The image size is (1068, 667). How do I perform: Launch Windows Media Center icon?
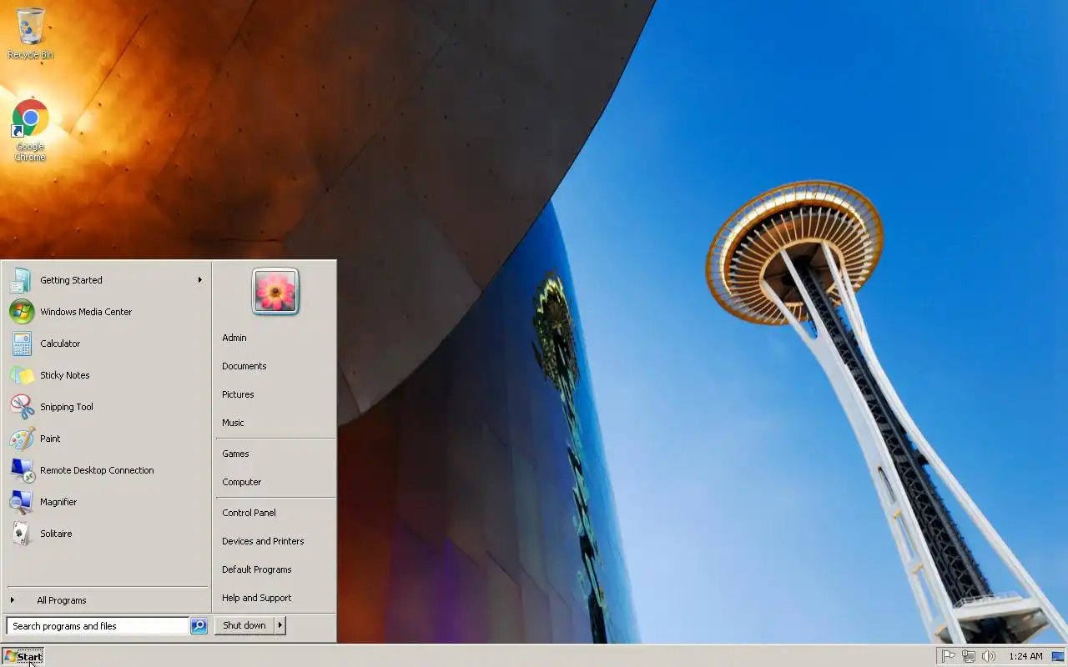[x=22, y=312]
